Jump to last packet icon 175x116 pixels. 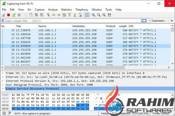click(x=75, y=15)
